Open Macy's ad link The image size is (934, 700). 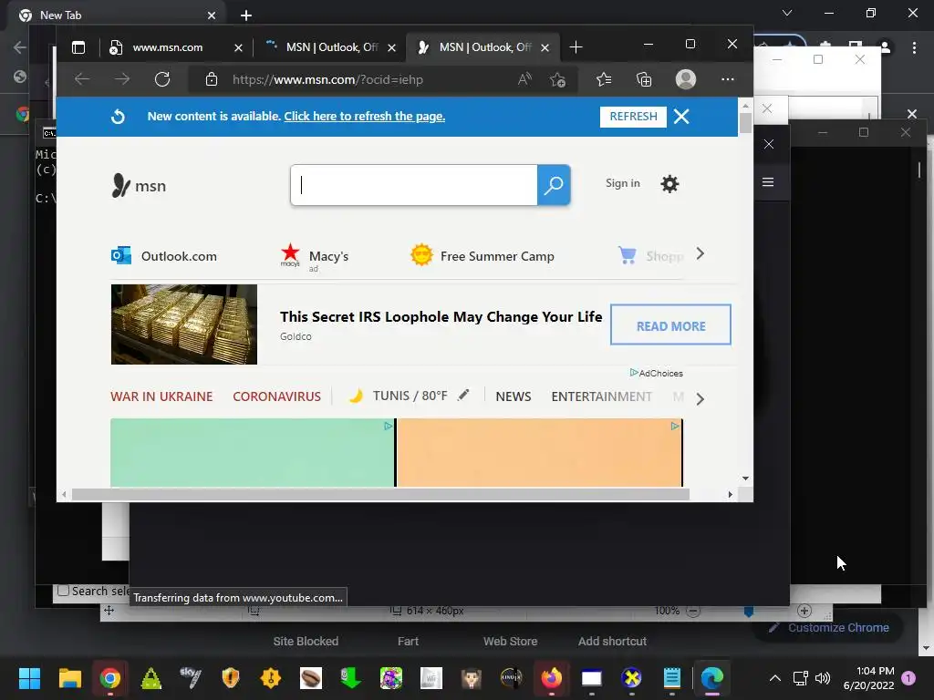click(315, 257)
